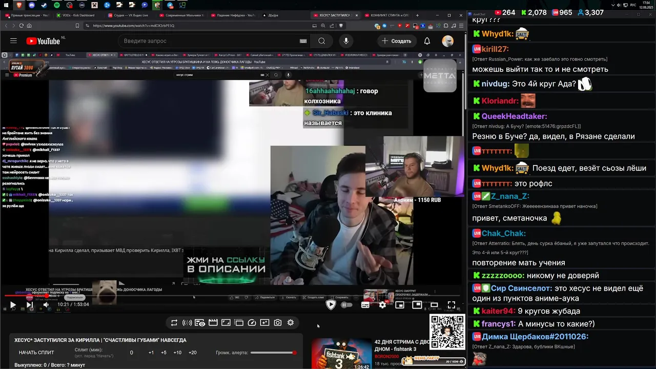Switch to 'КОНФЛИКТ СТИНТА' tab
The image size is (656, 369).
pos(388,15)
